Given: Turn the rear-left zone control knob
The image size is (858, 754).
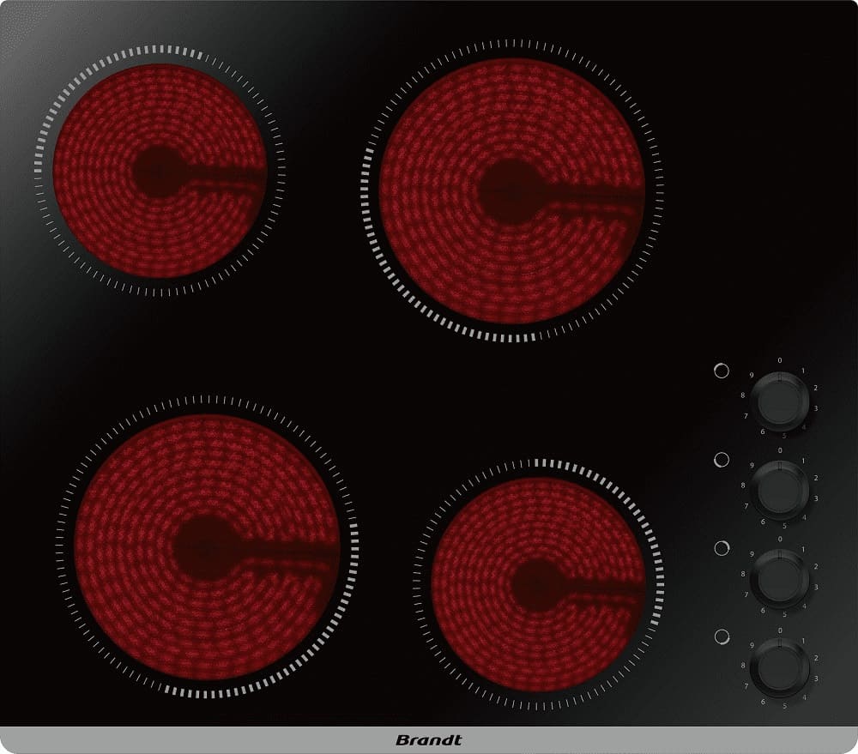Looking at the screenshot, I should (x=780, y=401).
